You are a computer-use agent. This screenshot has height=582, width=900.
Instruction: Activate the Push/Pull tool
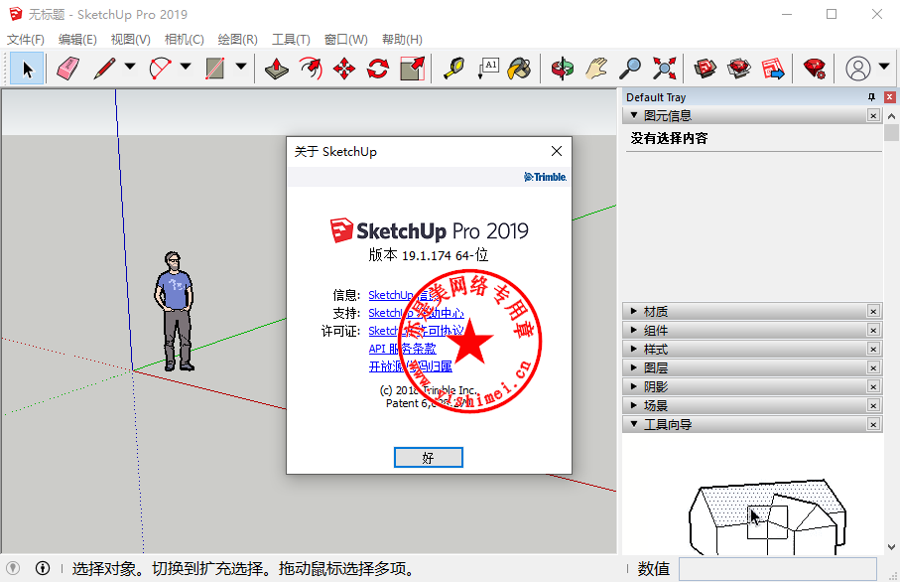(x=277, y=69)
